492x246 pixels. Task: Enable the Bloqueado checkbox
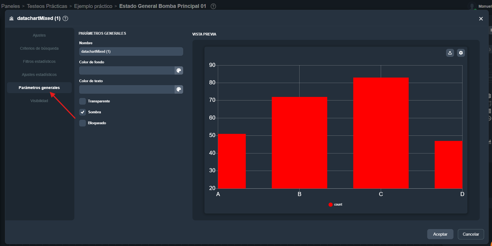(x=83, y=123)
